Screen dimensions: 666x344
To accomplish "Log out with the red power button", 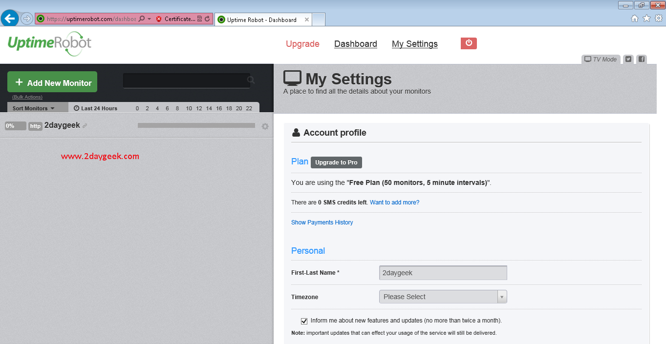I will (469, 43).
